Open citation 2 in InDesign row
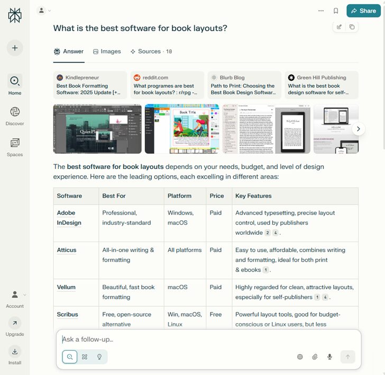This screenshot has height=375, width=385. tap(268, 233)
